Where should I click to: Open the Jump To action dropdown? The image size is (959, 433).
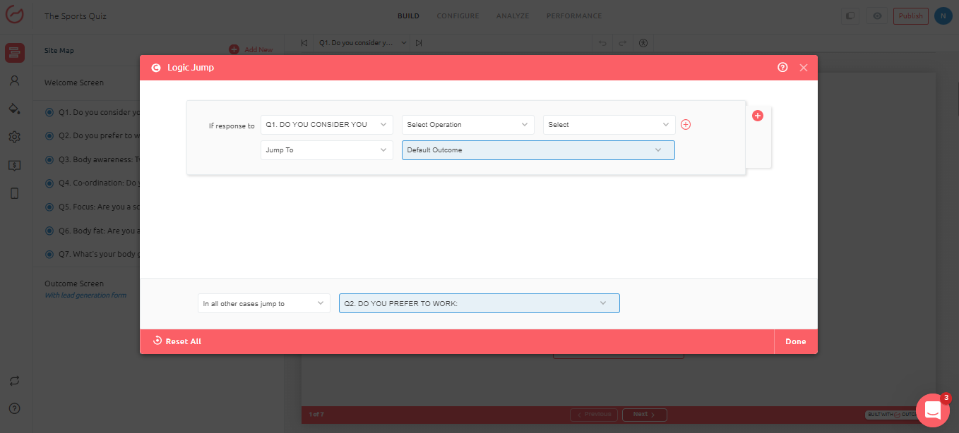pos(326,150)
